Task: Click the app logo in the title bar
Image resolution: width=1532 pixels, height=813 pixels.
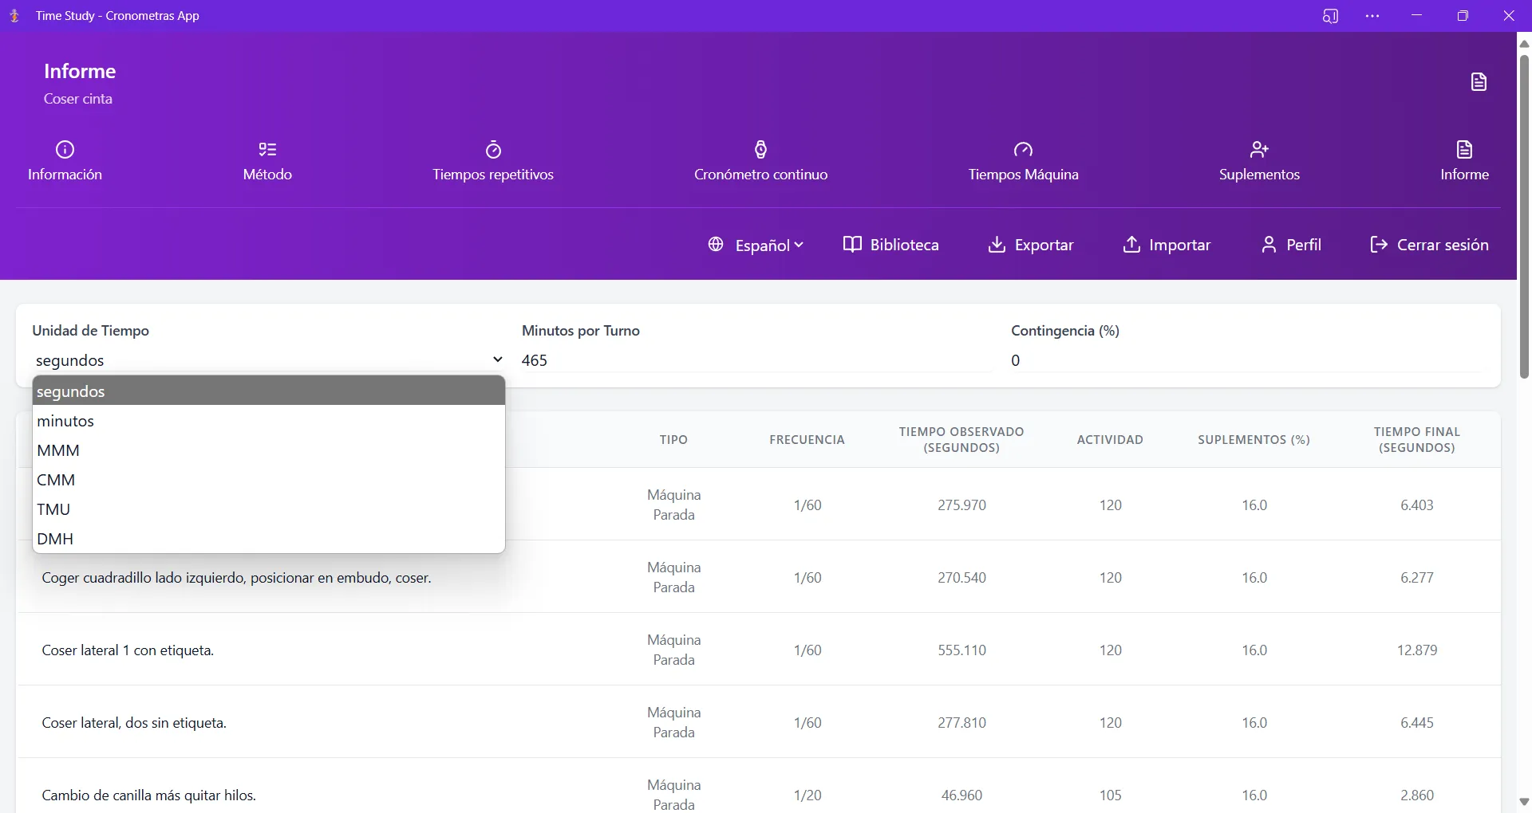Action: pyautogui.click(x=14, y=16)
